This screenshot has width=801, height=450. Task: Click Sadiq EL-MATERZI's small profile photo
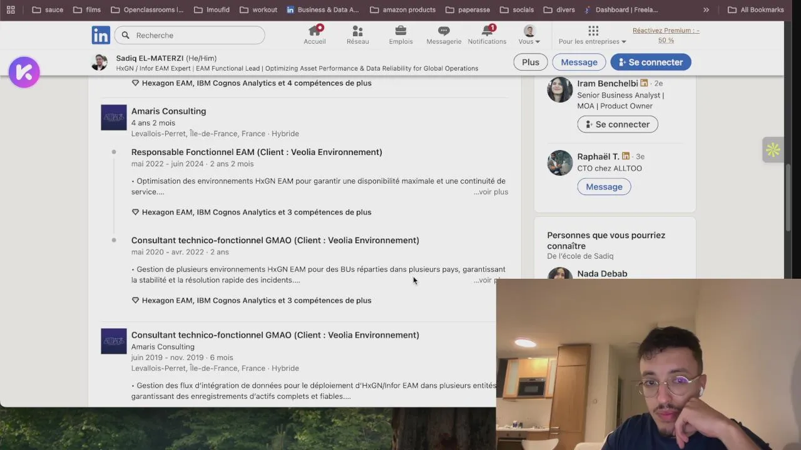pyautogui.click(x=99, y=62)
